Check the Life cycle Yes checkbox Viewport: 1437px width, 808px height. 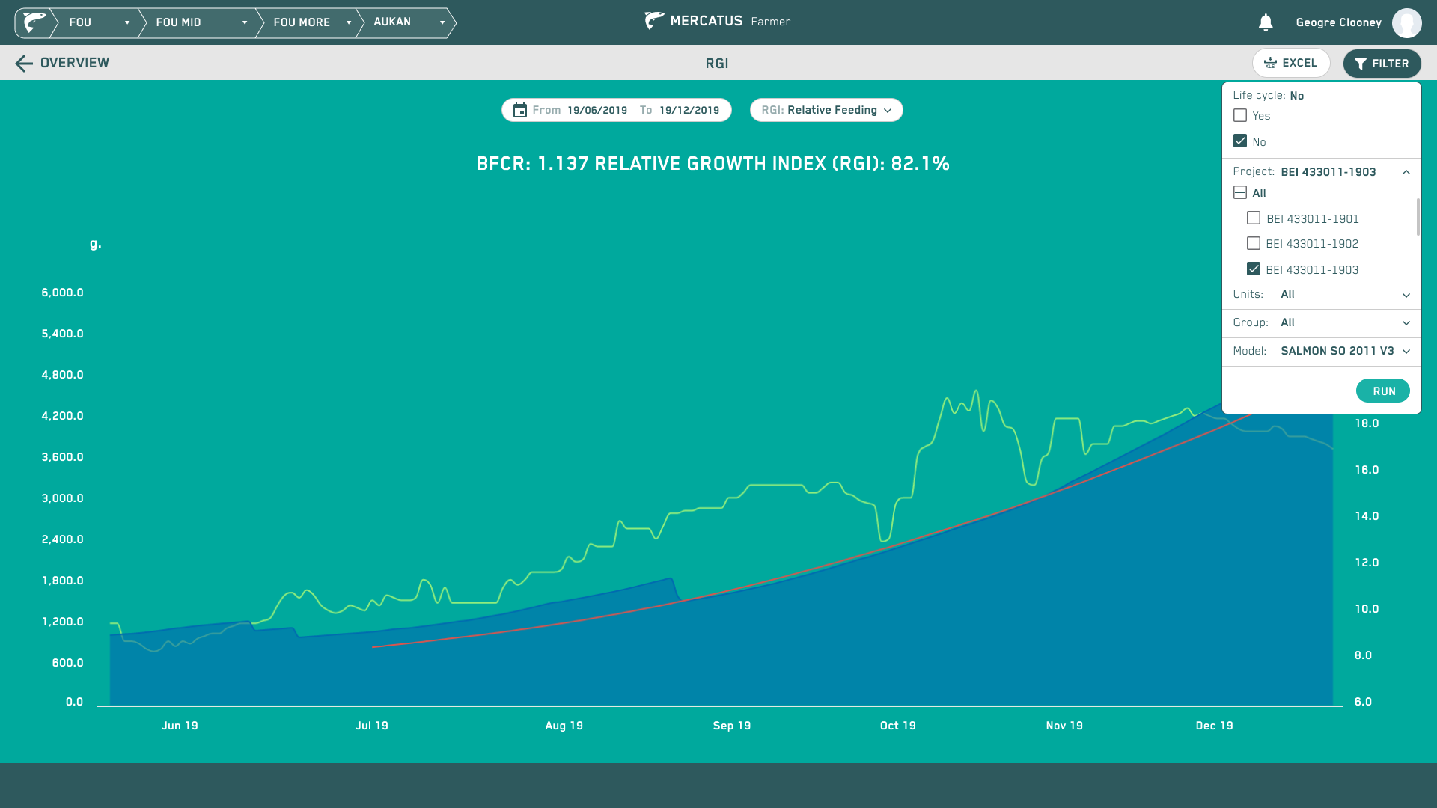point(1240,115)
